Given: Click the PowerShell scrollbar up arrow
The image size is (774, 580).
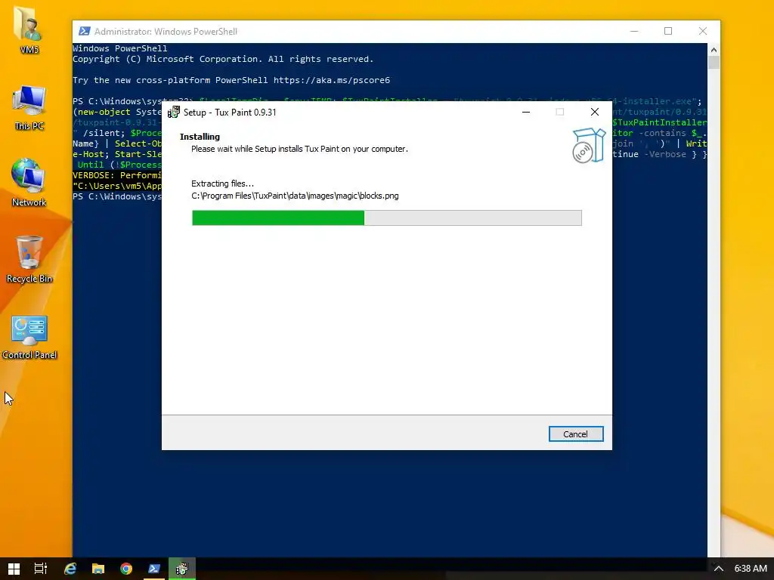Looking at the screenshot, I should tap(714, 49).
